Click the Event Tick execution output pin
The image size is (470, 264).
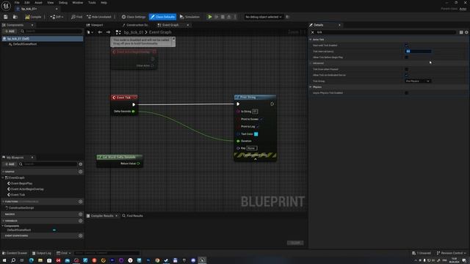(134, 104)
